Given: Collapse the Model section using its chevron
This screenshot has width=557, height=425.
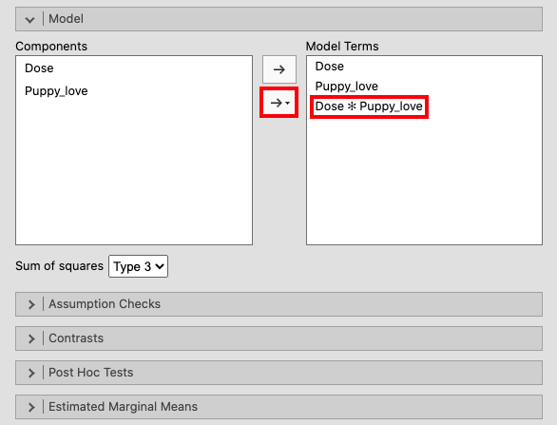Looking at the screenshot, I should 30,20.
